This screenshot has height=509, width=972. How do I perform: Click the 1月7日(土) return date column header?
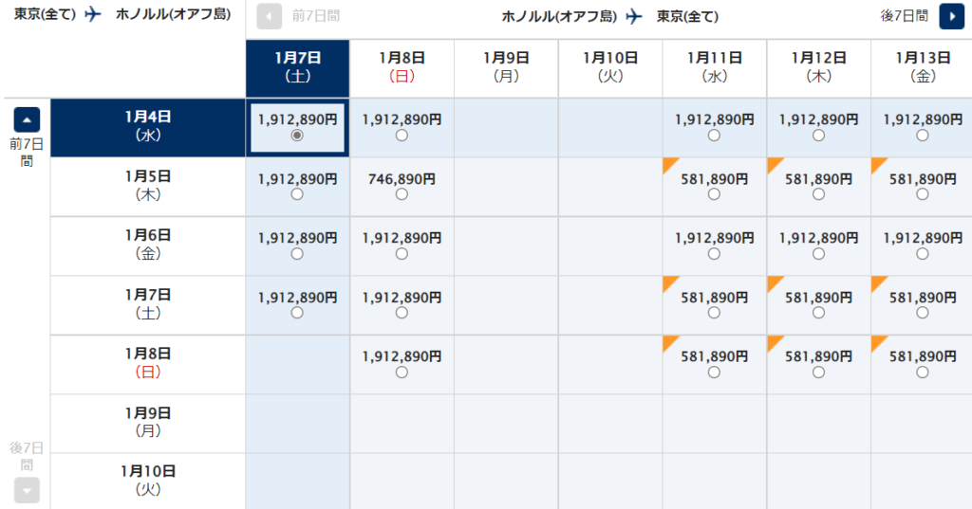[297, 68]
